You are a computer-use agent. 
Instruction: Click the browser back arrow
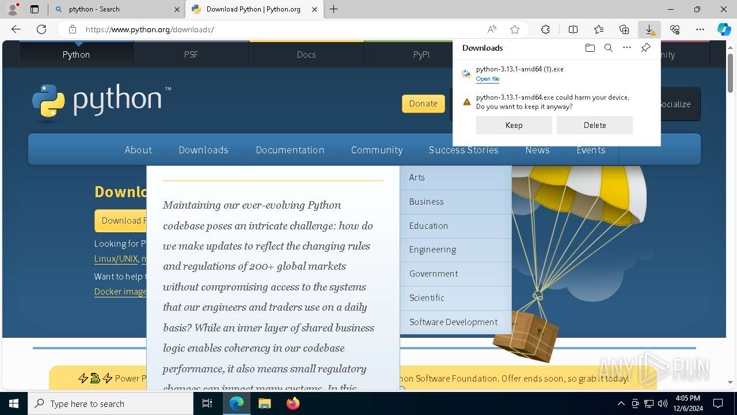16,29
